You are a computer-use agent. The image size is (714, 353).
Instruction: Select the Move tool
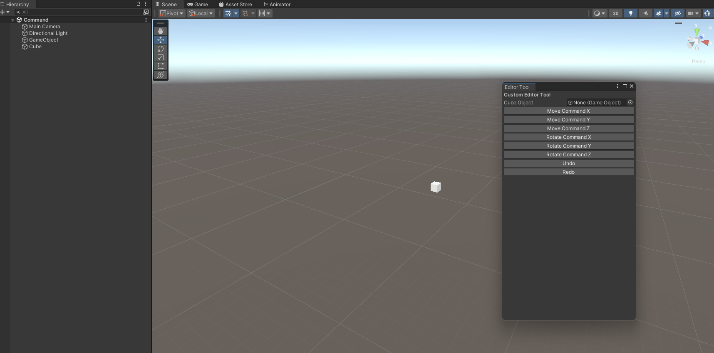[161, 40]
